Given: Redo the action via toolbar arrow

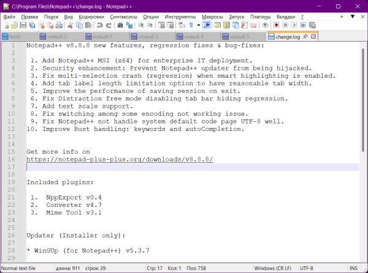Looking at the screenshot, I should [x=109, y=25].
